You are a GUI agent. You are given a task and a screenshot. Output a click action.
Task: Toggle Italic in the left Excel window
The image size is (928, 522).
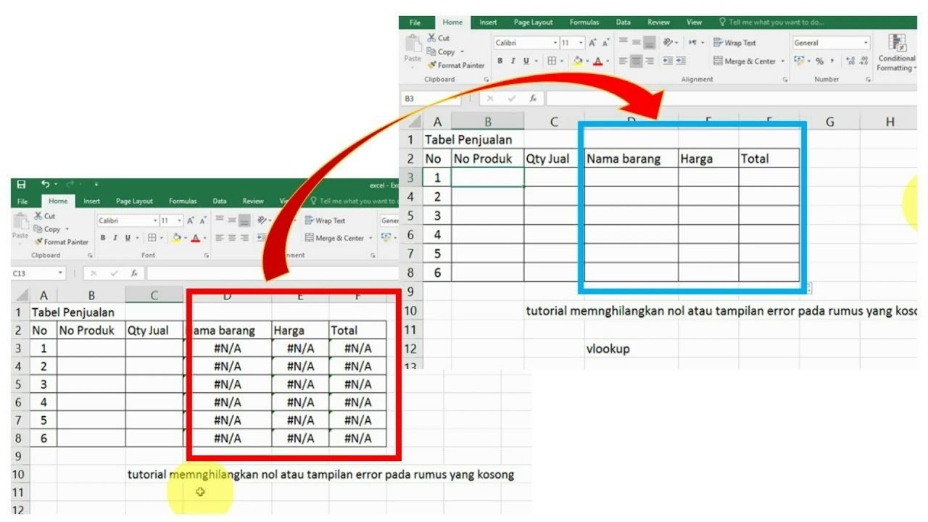(115, 238)
